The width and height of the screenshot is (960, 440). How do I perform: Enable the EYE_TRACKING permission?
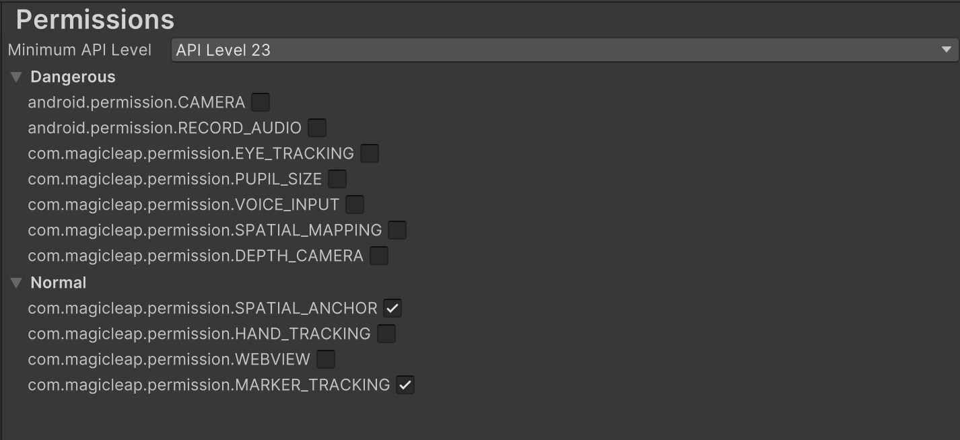[x=368, y=153]
